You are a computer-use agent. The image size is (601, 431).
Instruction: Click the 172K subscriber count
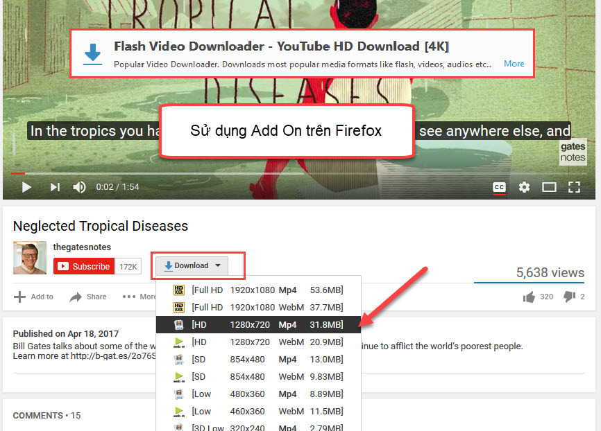click(128, 267)
